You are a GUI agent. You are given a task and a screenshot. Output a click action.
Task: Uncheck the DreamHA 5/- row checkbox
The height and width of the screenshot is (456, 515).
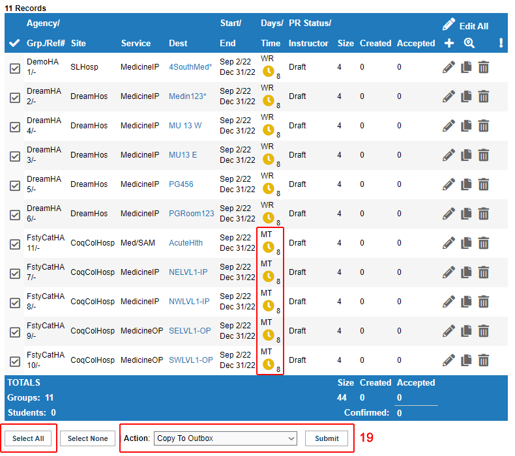pos(15,186)
